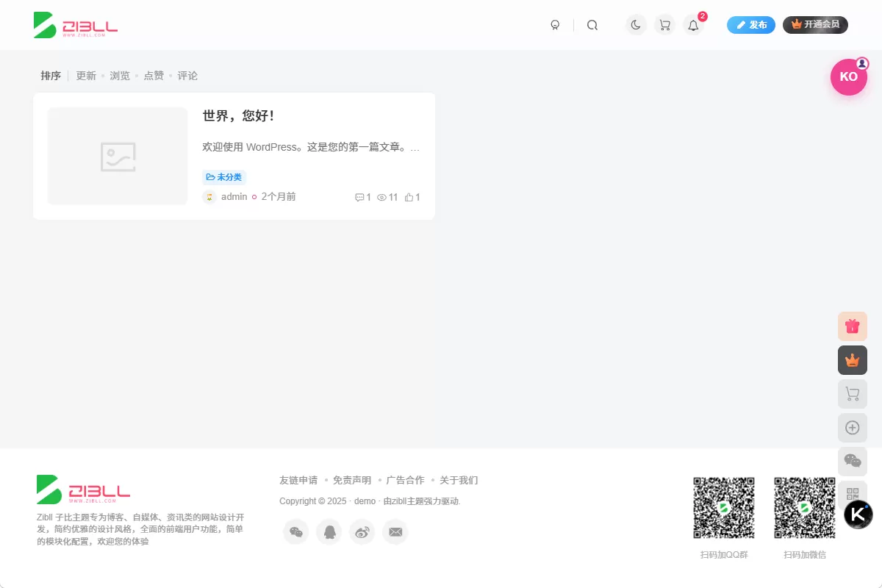
Task: Click the notification bell icon
Action: pyautogui.click(x=692, y=24)
